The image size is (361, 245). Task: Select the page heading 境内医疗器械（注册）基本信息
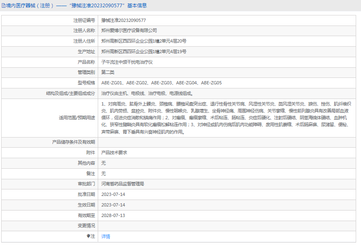coord(74,6)
